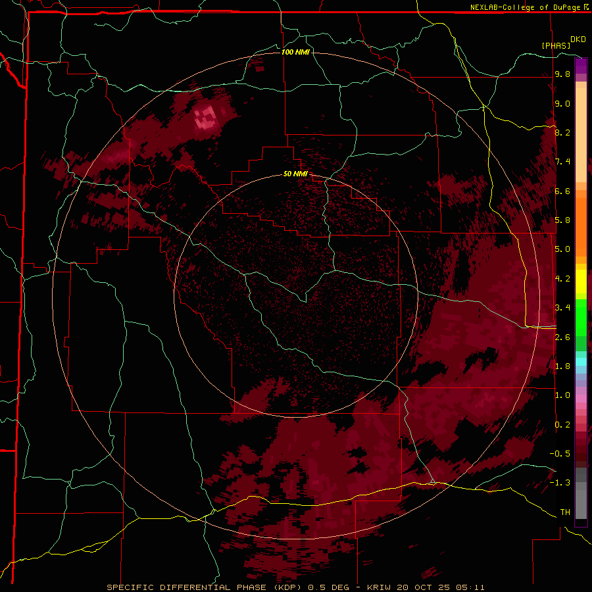The image size is (592, 592).
Task: Click the 2.6 value on the scale
Action: pyautogui.click(x=562, y=337)
